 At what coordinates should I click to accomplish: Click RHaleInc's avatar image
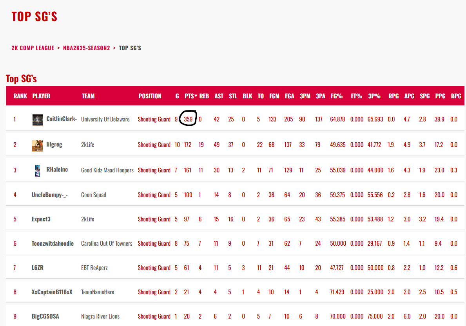coord(37,171)
